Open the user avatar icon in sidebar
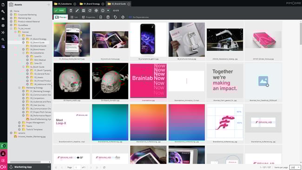Screen dimensions: 302x170 pos(3,154)
